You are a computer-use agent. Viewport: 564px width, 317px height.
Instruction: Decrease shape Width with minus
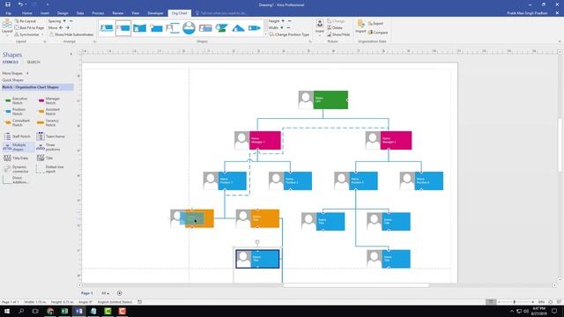point(288,27)
